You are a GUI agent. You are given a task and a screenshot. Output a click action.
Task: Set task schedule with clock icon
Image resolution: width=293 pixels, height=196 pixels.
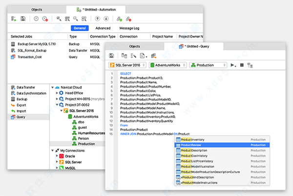[x=36, y=19]
